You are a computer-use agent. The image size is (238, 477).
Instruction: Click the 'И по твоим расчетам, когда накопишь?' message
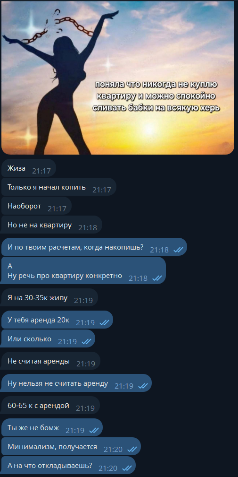(94, 247)
